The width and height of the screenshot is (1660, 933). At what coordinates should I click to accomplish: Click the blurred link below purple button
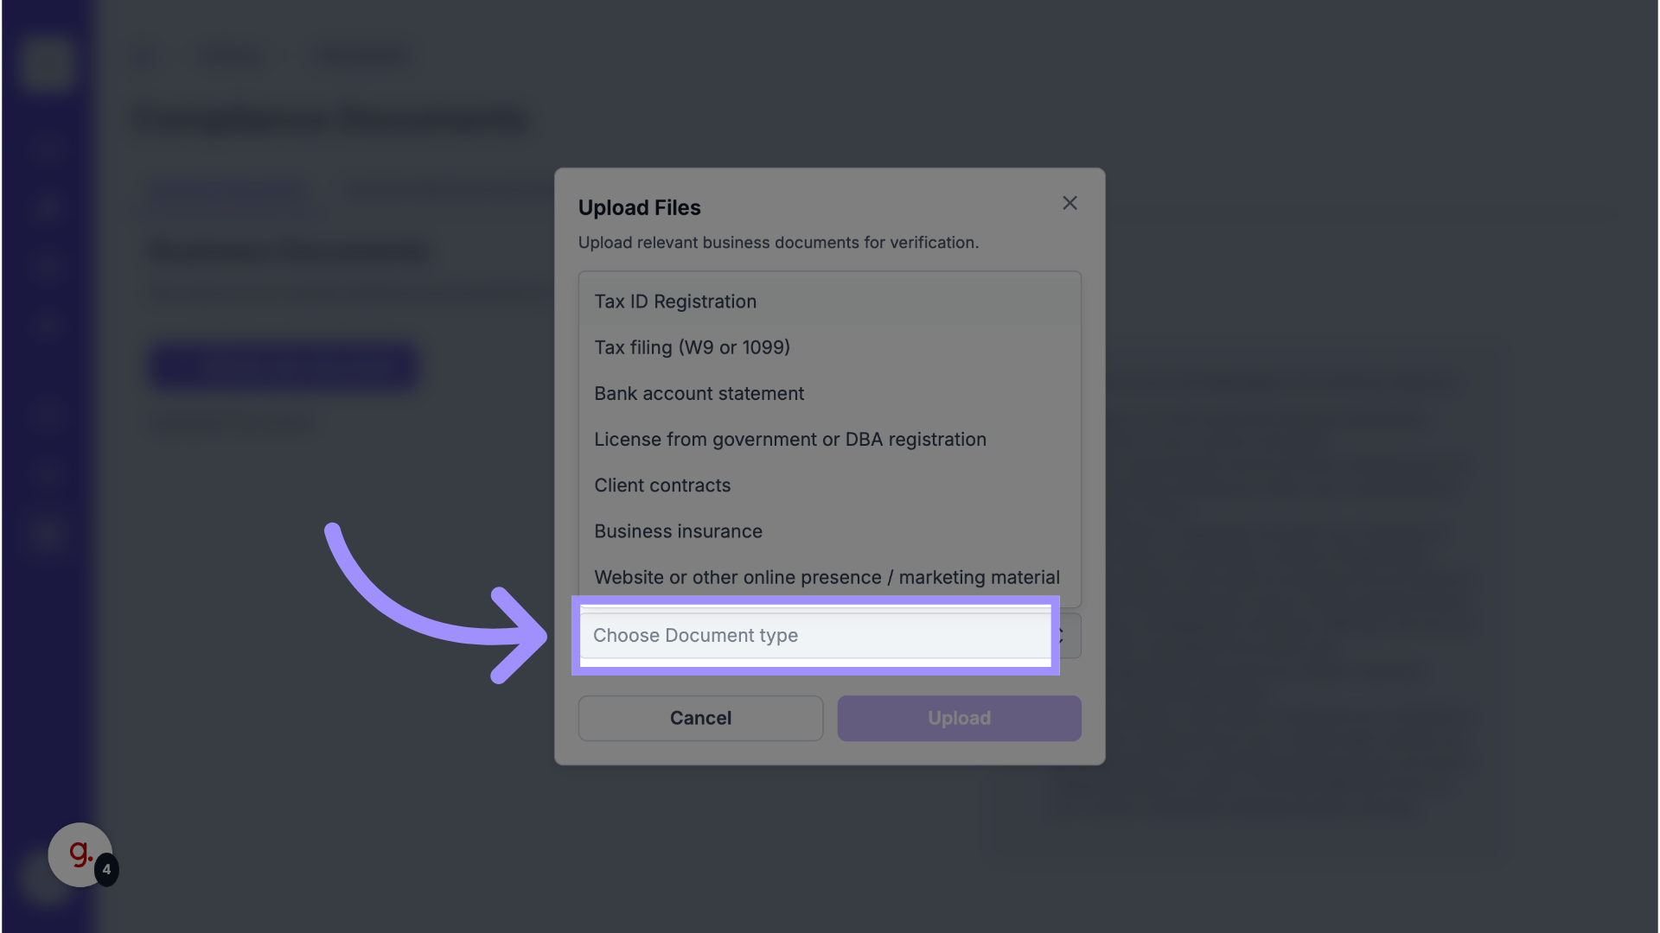pos(233,422)
